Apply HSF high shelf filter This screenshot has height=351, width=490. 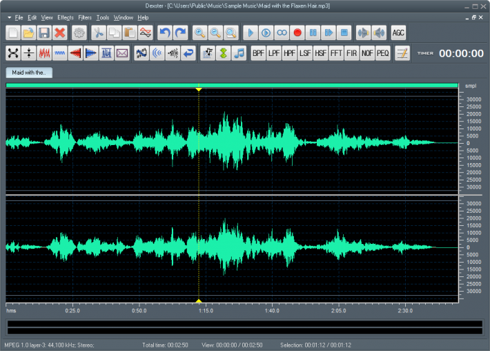[321, 53]
